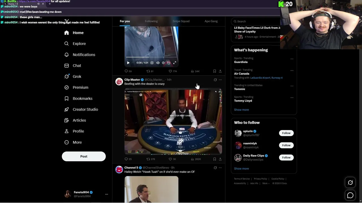Repost the post with 81 reposts
362x203 pixels.
click(x=150, y=71)
